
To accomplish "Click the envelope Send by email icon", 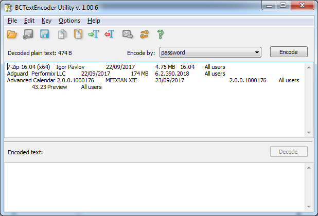I will (x=128, y=34).
